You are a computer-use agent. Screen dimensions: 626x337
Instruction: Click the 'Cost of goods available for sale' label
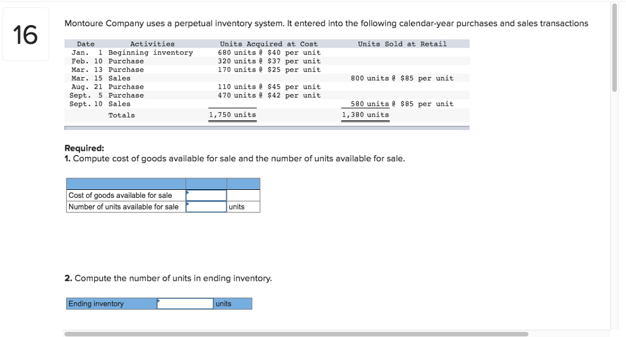click(x=120, y=195)
